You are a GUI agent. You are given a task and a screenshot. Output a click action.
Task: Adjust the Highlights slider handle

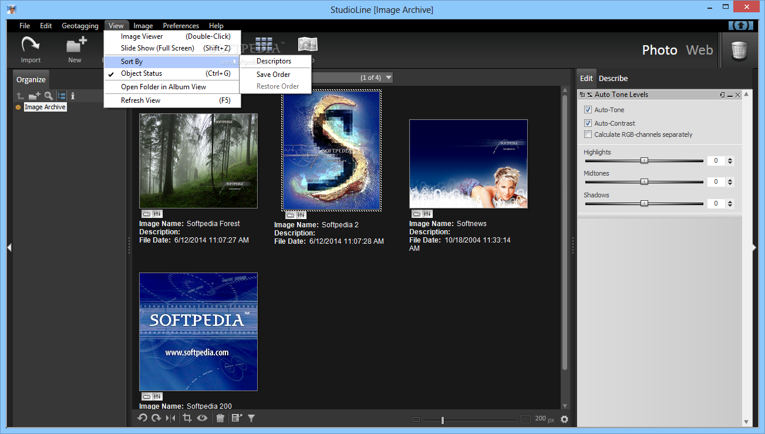644,160
